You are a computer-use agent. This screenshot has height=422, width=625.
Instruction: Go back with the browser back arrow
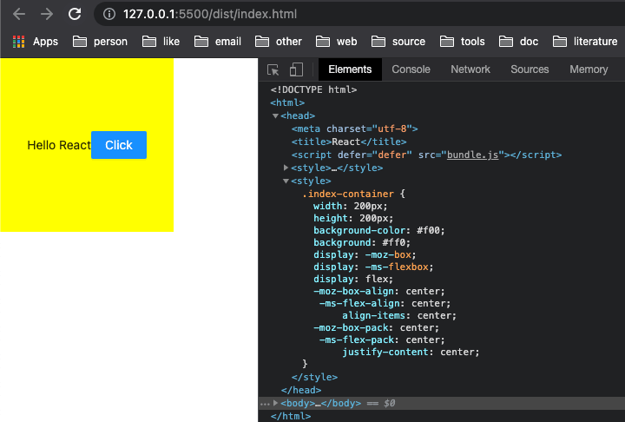19,15
